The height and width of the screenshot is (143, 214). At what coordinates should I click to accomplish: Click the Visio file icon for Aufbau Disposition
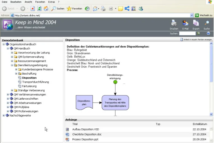tap(67, 129)
